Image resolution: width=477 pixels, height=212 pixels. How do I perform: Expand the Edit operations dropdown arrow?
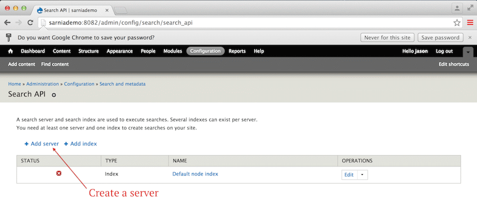tap(362, 175)
